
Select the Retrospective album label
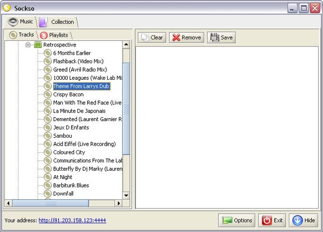60,45
